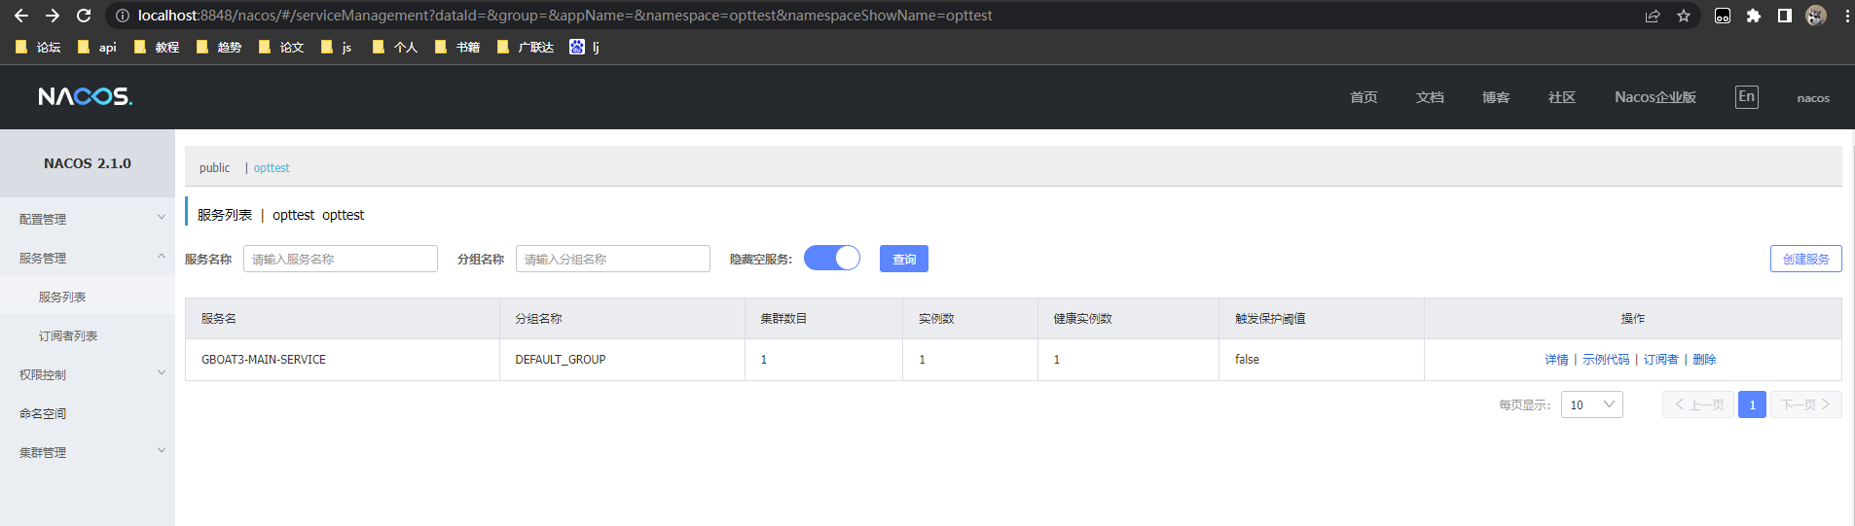Collapse 服务管理 sidebar menu
Screen dimensions: 1855x526
pos(88,258)
